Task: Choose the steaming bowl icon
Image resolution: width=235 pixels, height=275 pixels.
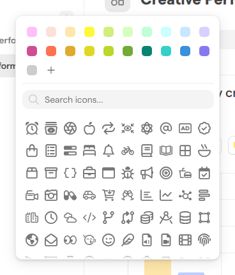Action: 204,151
